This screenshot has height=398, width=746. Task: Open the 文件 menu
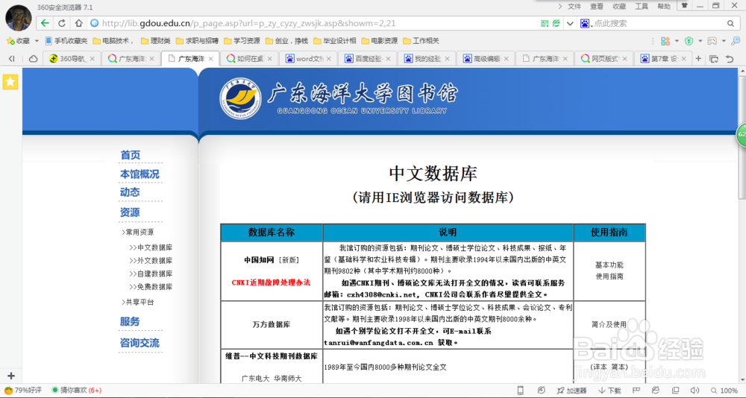point(574,6)
